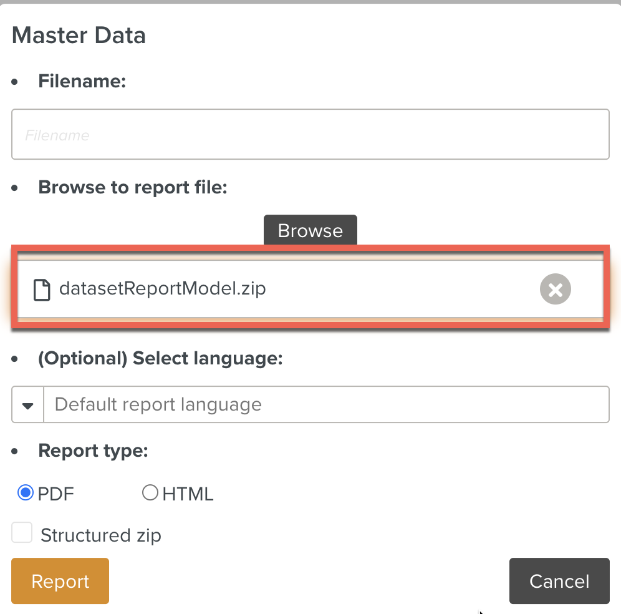Click the Browse to report file label

133,187
